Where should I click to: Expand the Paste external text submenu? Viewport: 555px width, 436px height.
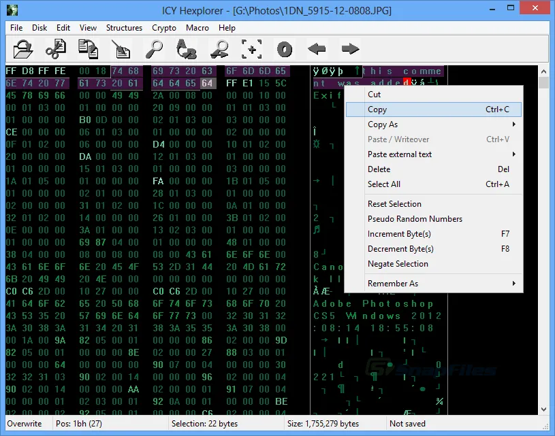click(434, 154)
